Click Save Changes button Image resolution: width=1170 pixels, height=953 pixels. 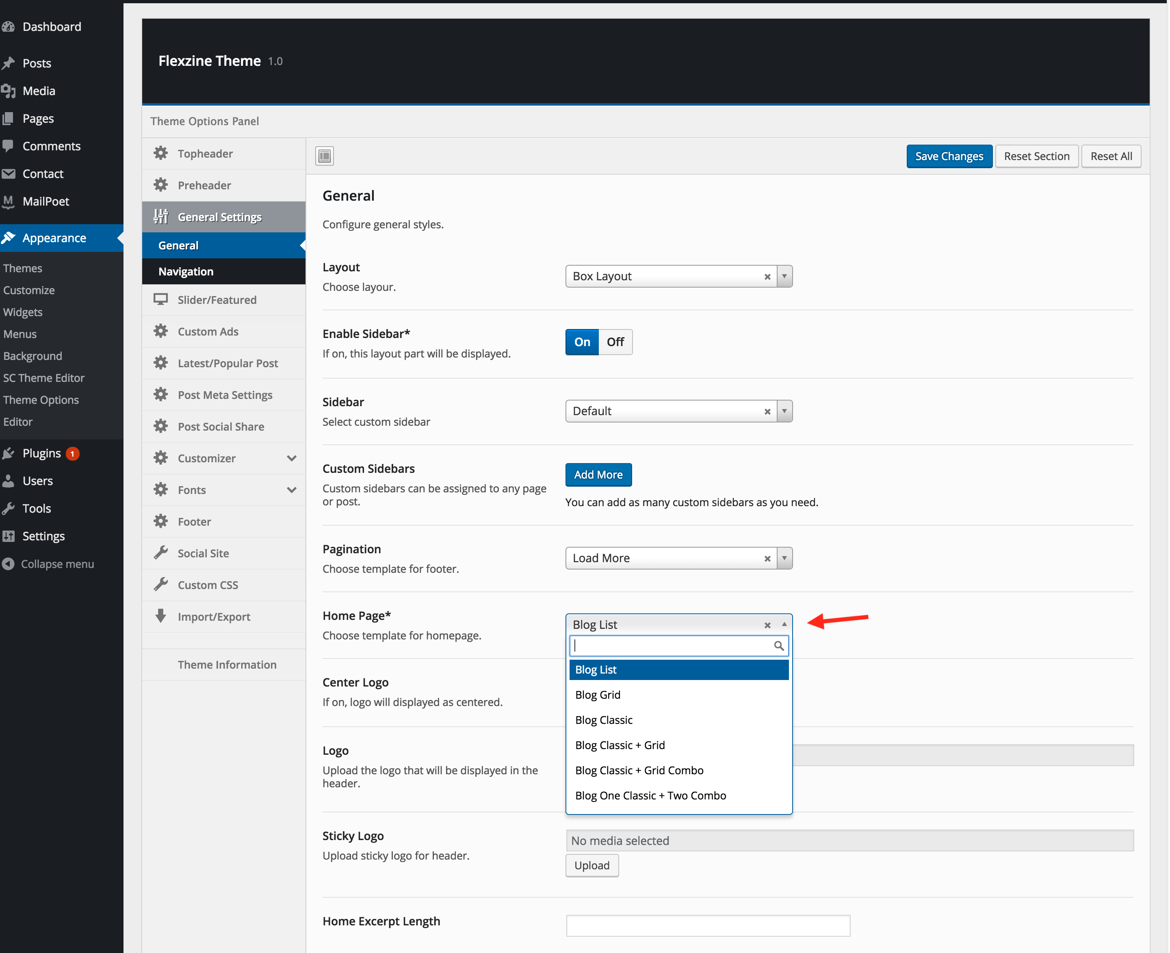[x=949, y=156]
